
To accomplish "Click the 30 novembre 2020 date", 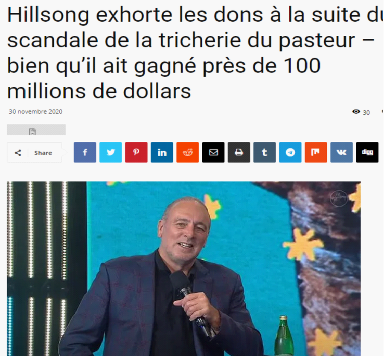I will pos(35,112).
